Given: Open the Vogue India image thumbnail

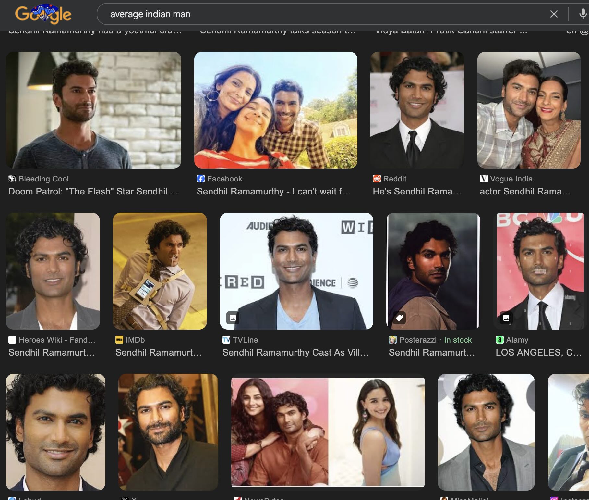Looking at the screenshot, I should coord(529,110).
